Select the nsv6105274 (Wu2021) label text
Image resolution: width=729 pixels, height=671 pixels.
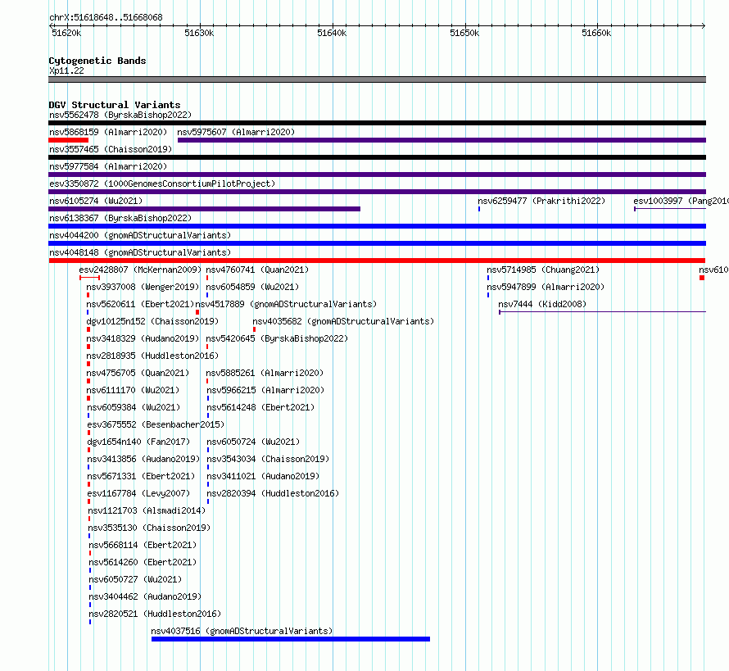tap(96, 201)
